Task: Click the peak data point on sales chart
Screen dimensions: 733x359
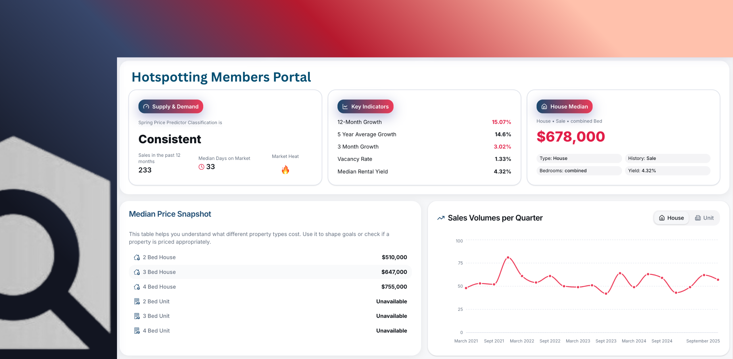Action: [508, 258]
